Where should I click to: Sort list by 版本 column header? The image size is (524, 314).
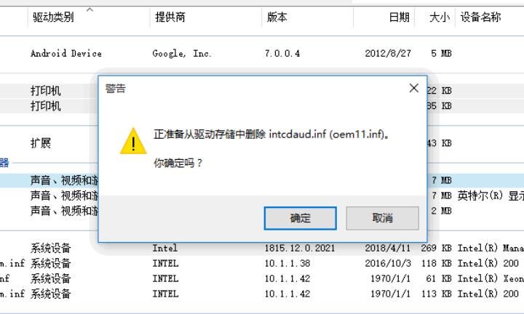[307, 17]
